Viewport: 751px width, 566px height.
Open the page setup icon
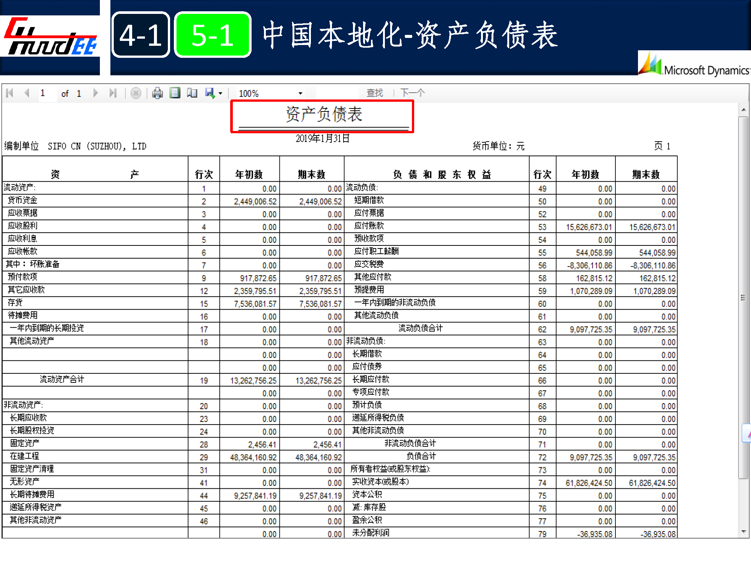click(x=192, y=93)
